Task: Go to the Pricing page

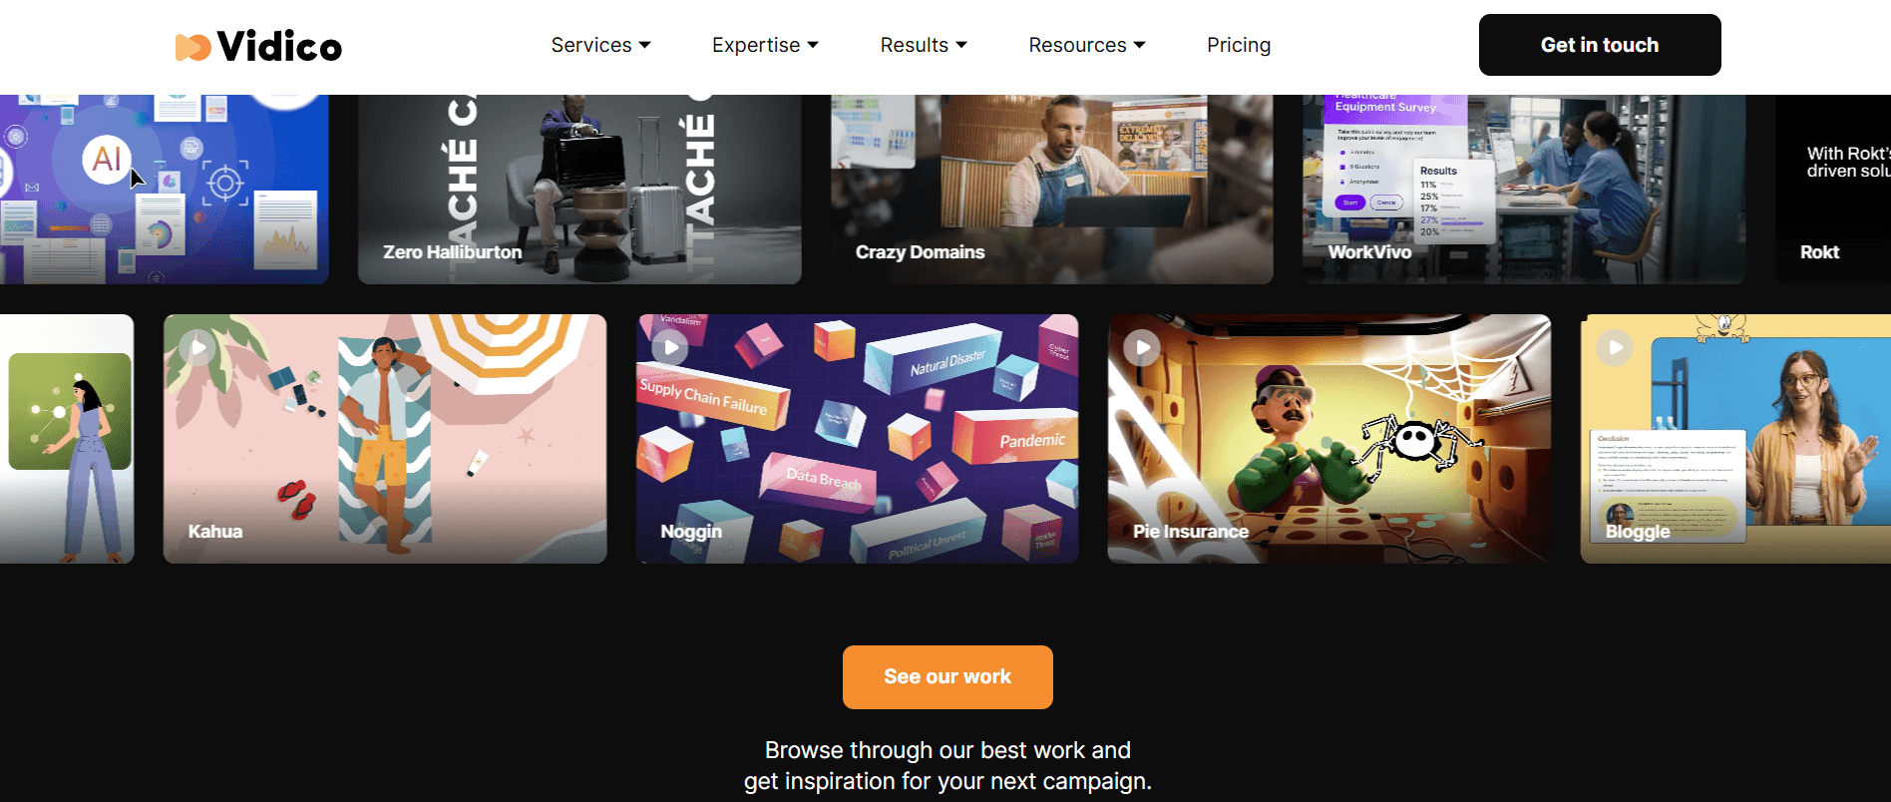Action: click(x=1239, y=45)
